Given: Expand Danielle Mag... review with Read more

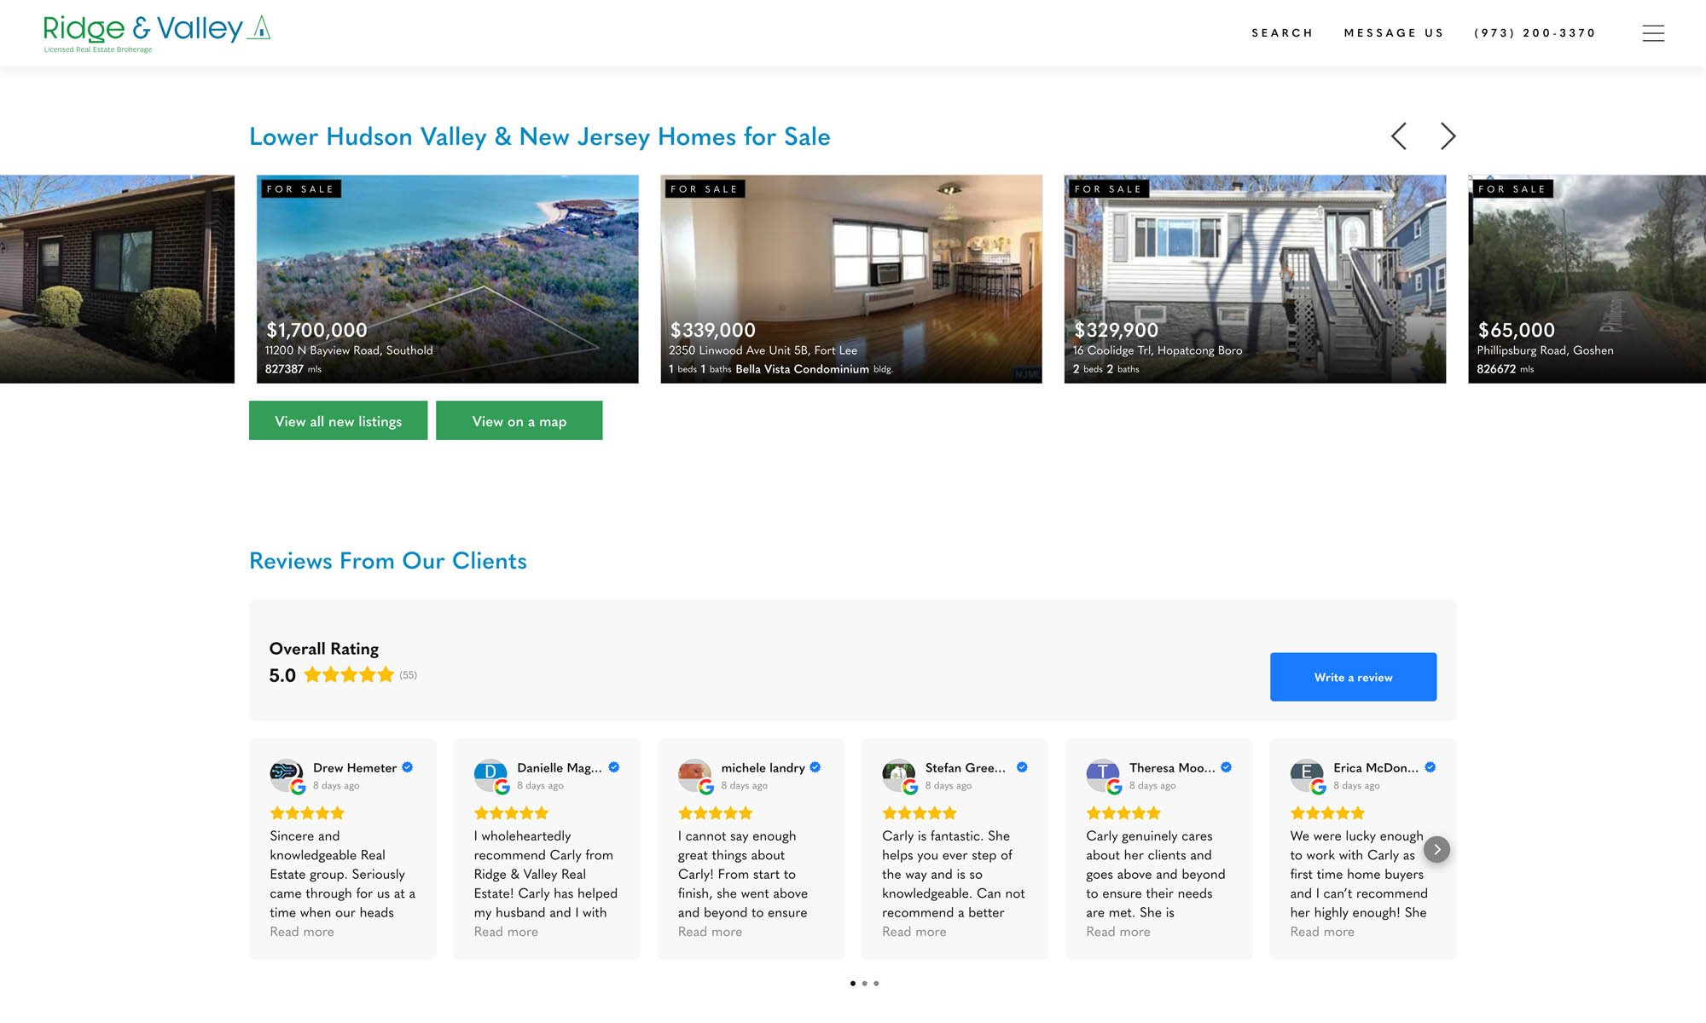Looking at the screenshot, I should (506, 932).
